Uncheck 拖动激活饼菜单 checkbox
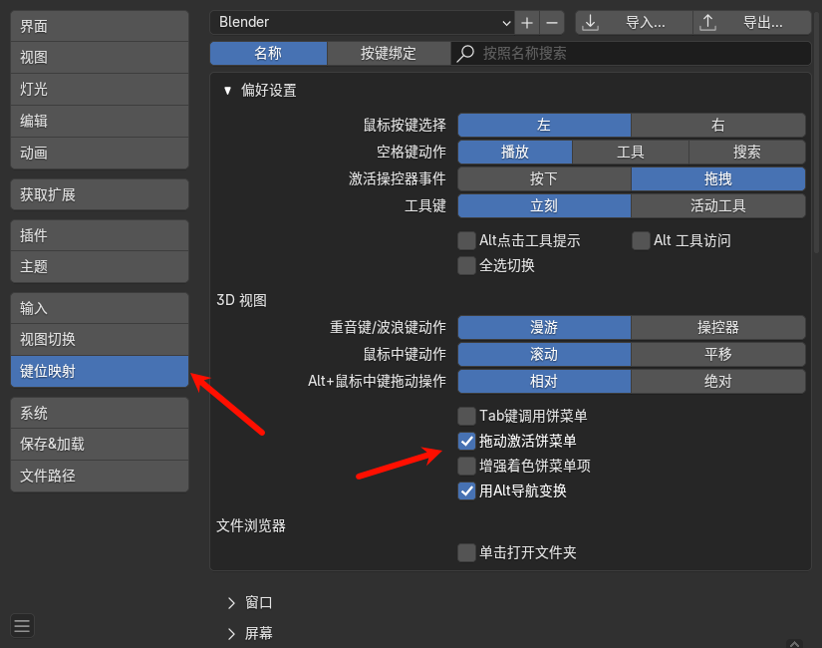This screenshot has width=822, height=648. (x=466, y=441)
